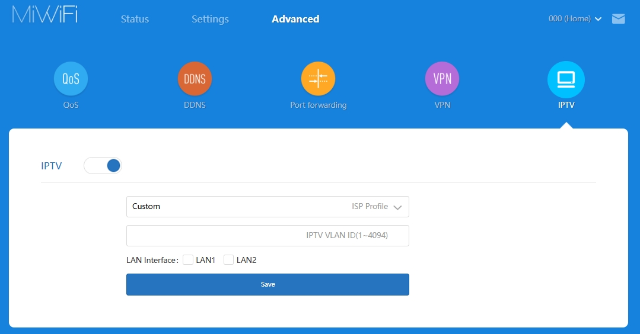
Task: Disable the IPTV toggle switch
Action: click(x=103, y=166)
